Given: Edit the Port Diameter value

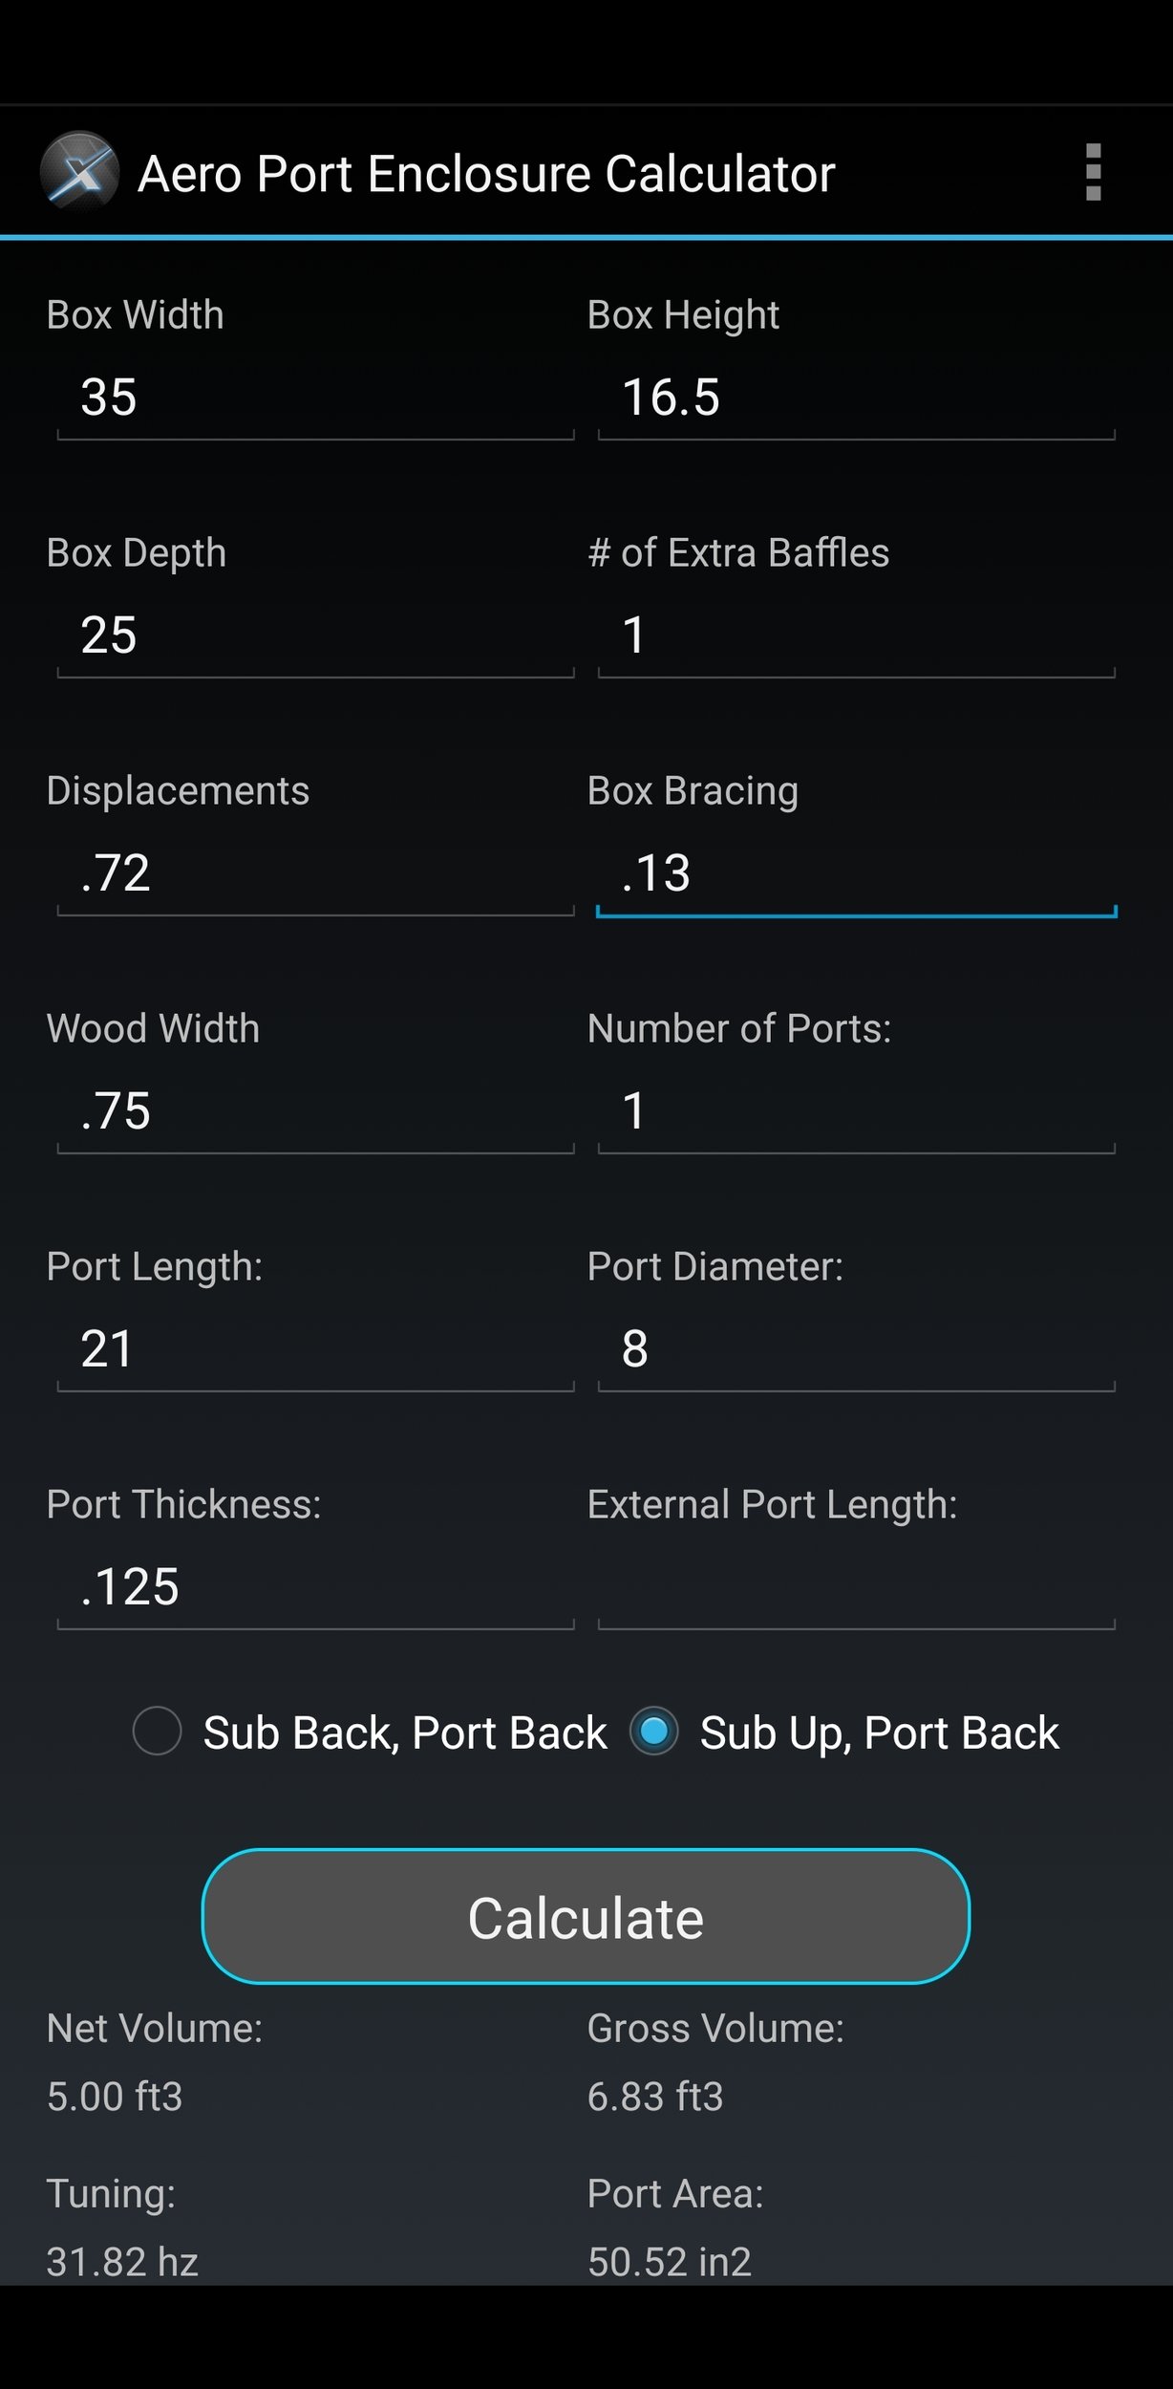Looking at the screenshot, I should [857, 1349].
